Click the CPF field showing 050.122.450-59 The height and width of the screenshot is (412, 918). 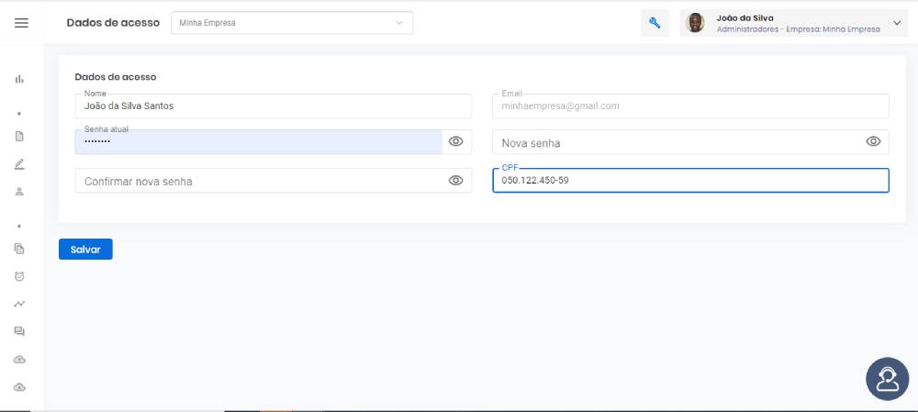(x=691, y=180)
